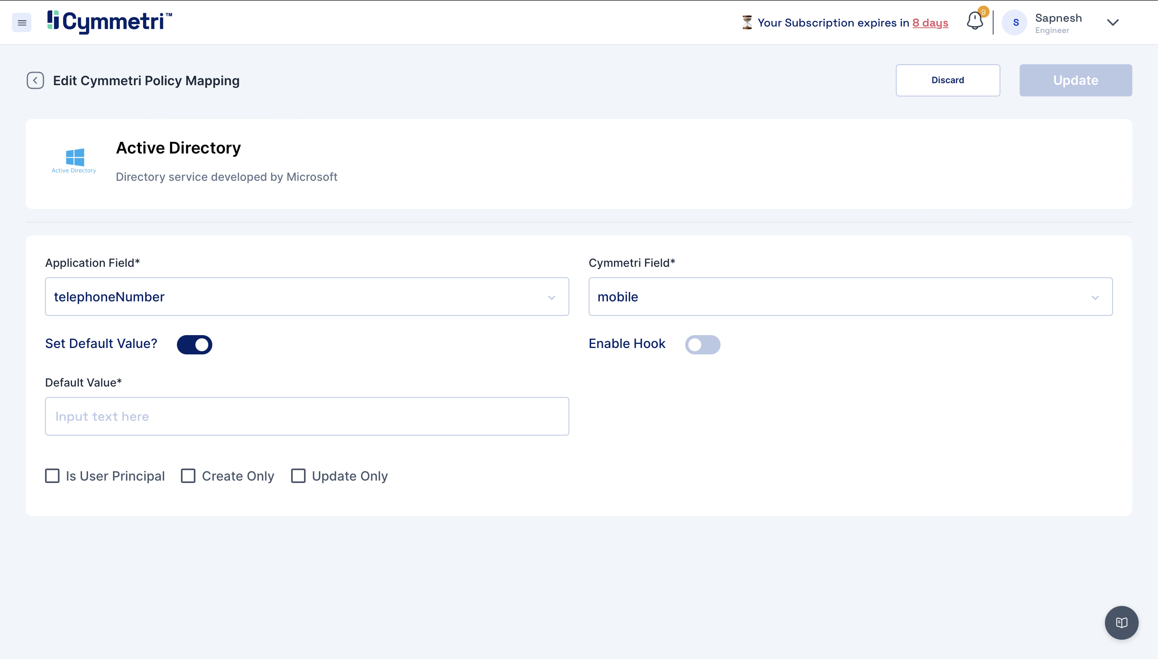Turn off Set Default Value toggle
The width and height of the screenshot is (1158, 659).
click(x=194, y=344)
